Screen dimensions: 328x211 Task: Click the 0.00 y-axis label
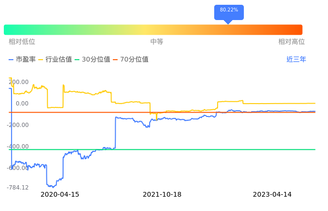22,104
